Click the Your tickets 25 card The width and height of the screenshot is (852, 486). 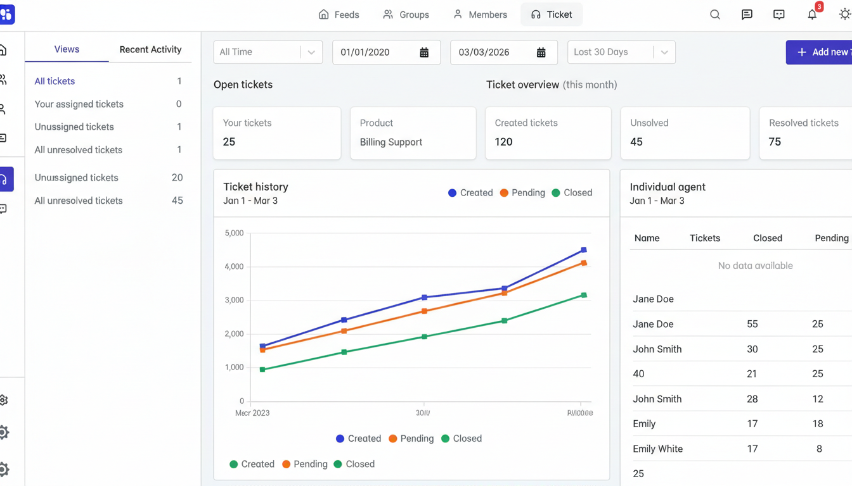tap(277, 133)
